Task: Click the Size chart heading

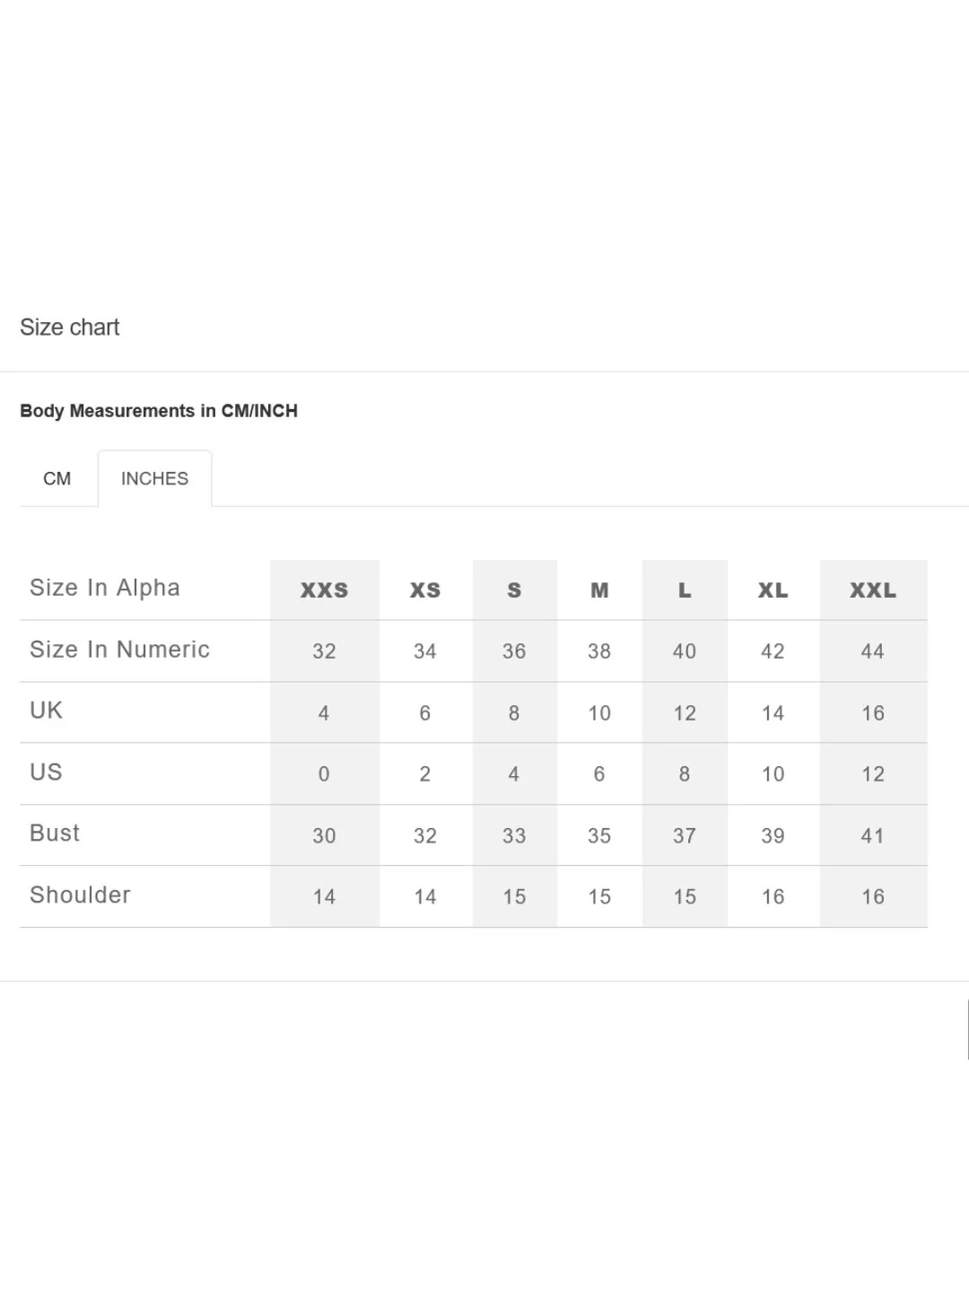Action: [x=69, y=327]
